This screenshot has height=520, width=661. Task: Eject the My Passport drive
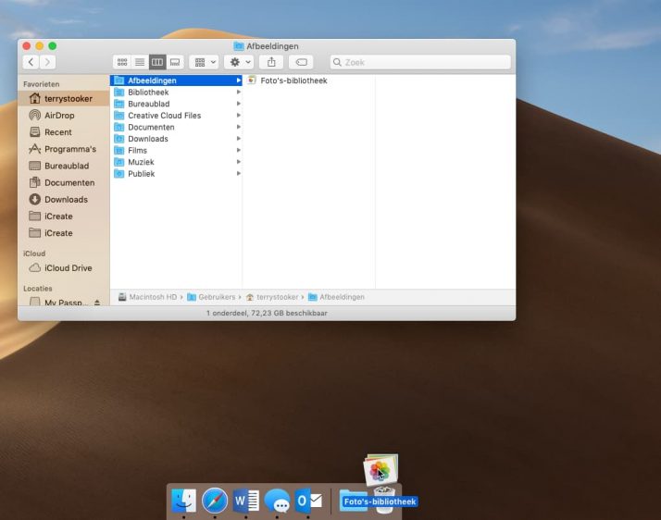click(x=97, y=303)
